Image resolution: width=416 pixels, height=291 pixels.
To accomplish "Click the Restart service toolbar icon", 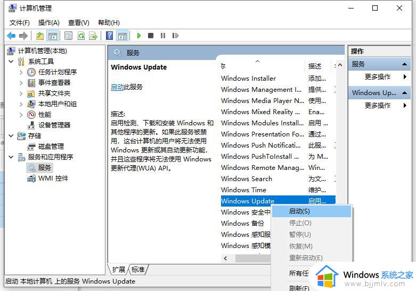I will (x=175, y=36).
